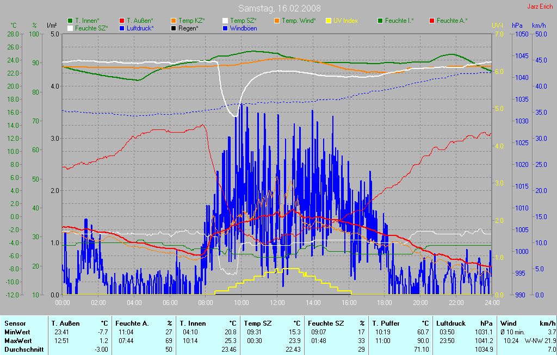Image resolution: width=557 pixels, height=355 pixels.
Task: Click the Sensor header in the table
Action: pos(15,323)
